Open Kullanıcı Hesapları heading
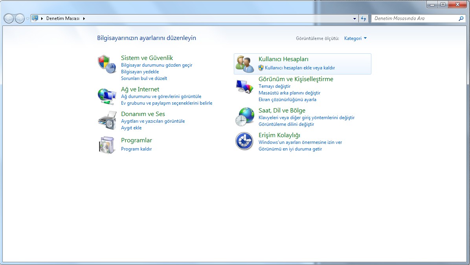470x265 pixels. [x=283, y=59]
